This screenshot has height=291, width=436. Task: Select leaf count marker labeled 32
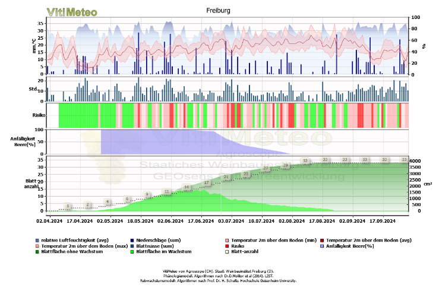(305, 161)
